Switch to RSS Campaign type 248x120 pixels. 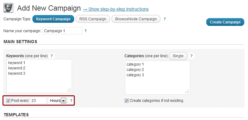[93, 19]
